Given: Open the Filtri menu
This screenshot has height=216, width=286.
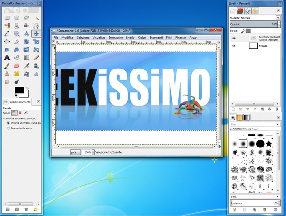Looking at the screenshot, I should point(169,38).
